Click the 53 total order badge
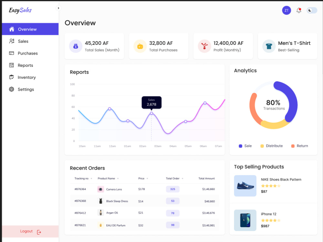The width and height of the screenshot is (323, 242). [x=172, y=201]
